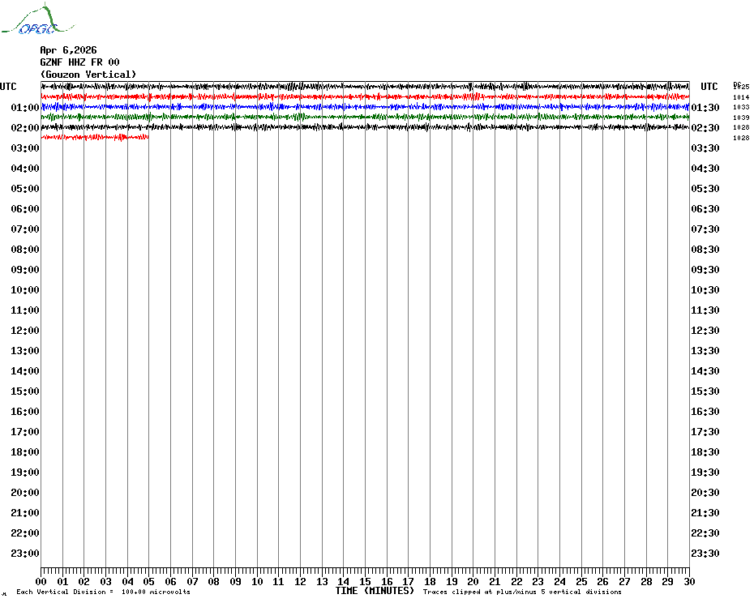The image size is (754, 603).
Task: Click the blue seismic trace at 01:00
Action: point(365,107)
